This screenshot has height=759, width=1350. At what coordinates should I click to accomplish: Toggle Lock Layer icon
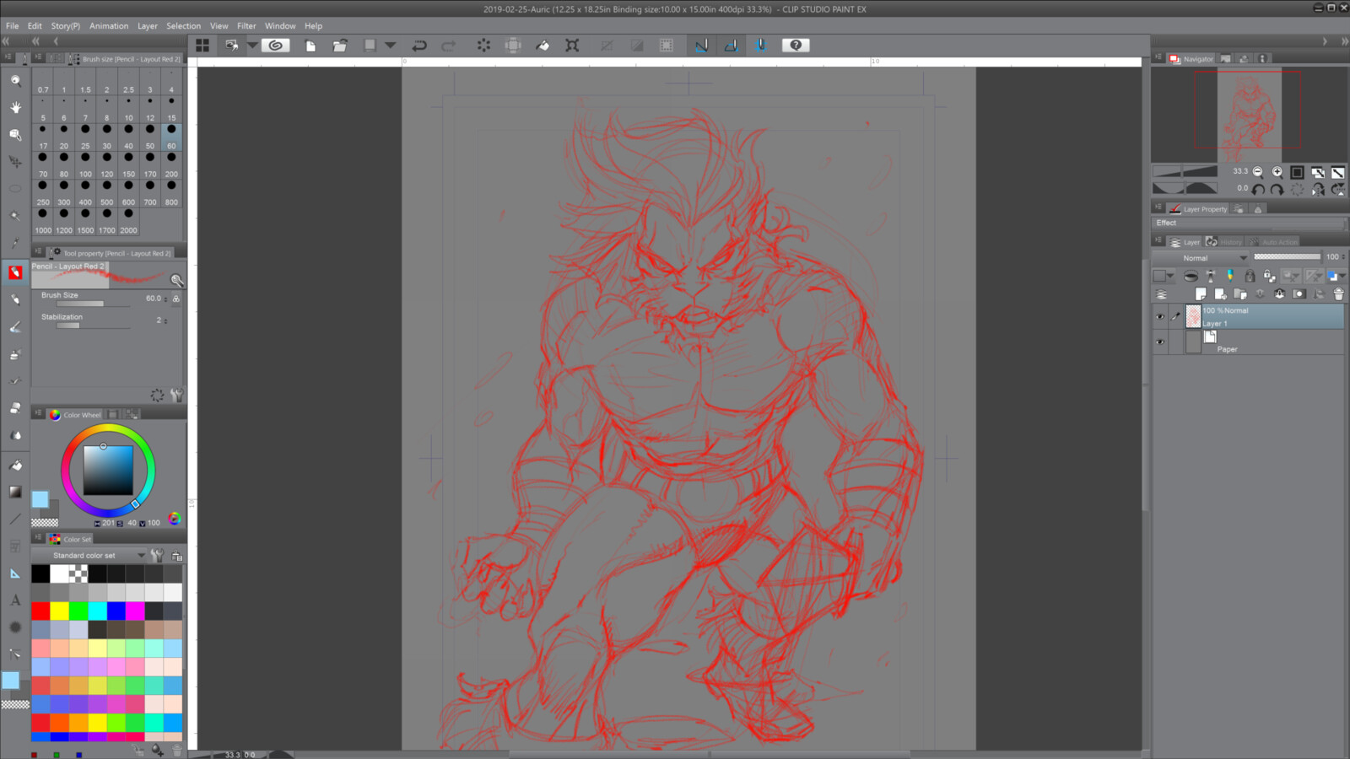tap(1250, 276)
